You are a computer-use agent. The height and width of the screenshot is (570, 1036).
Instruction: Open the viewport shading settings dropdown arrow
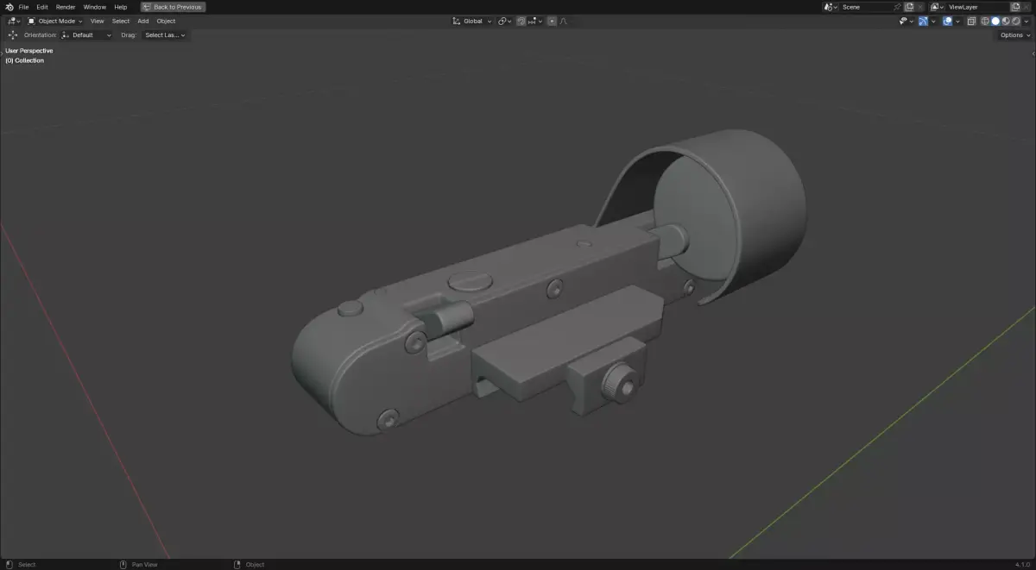click(1026, 21)
